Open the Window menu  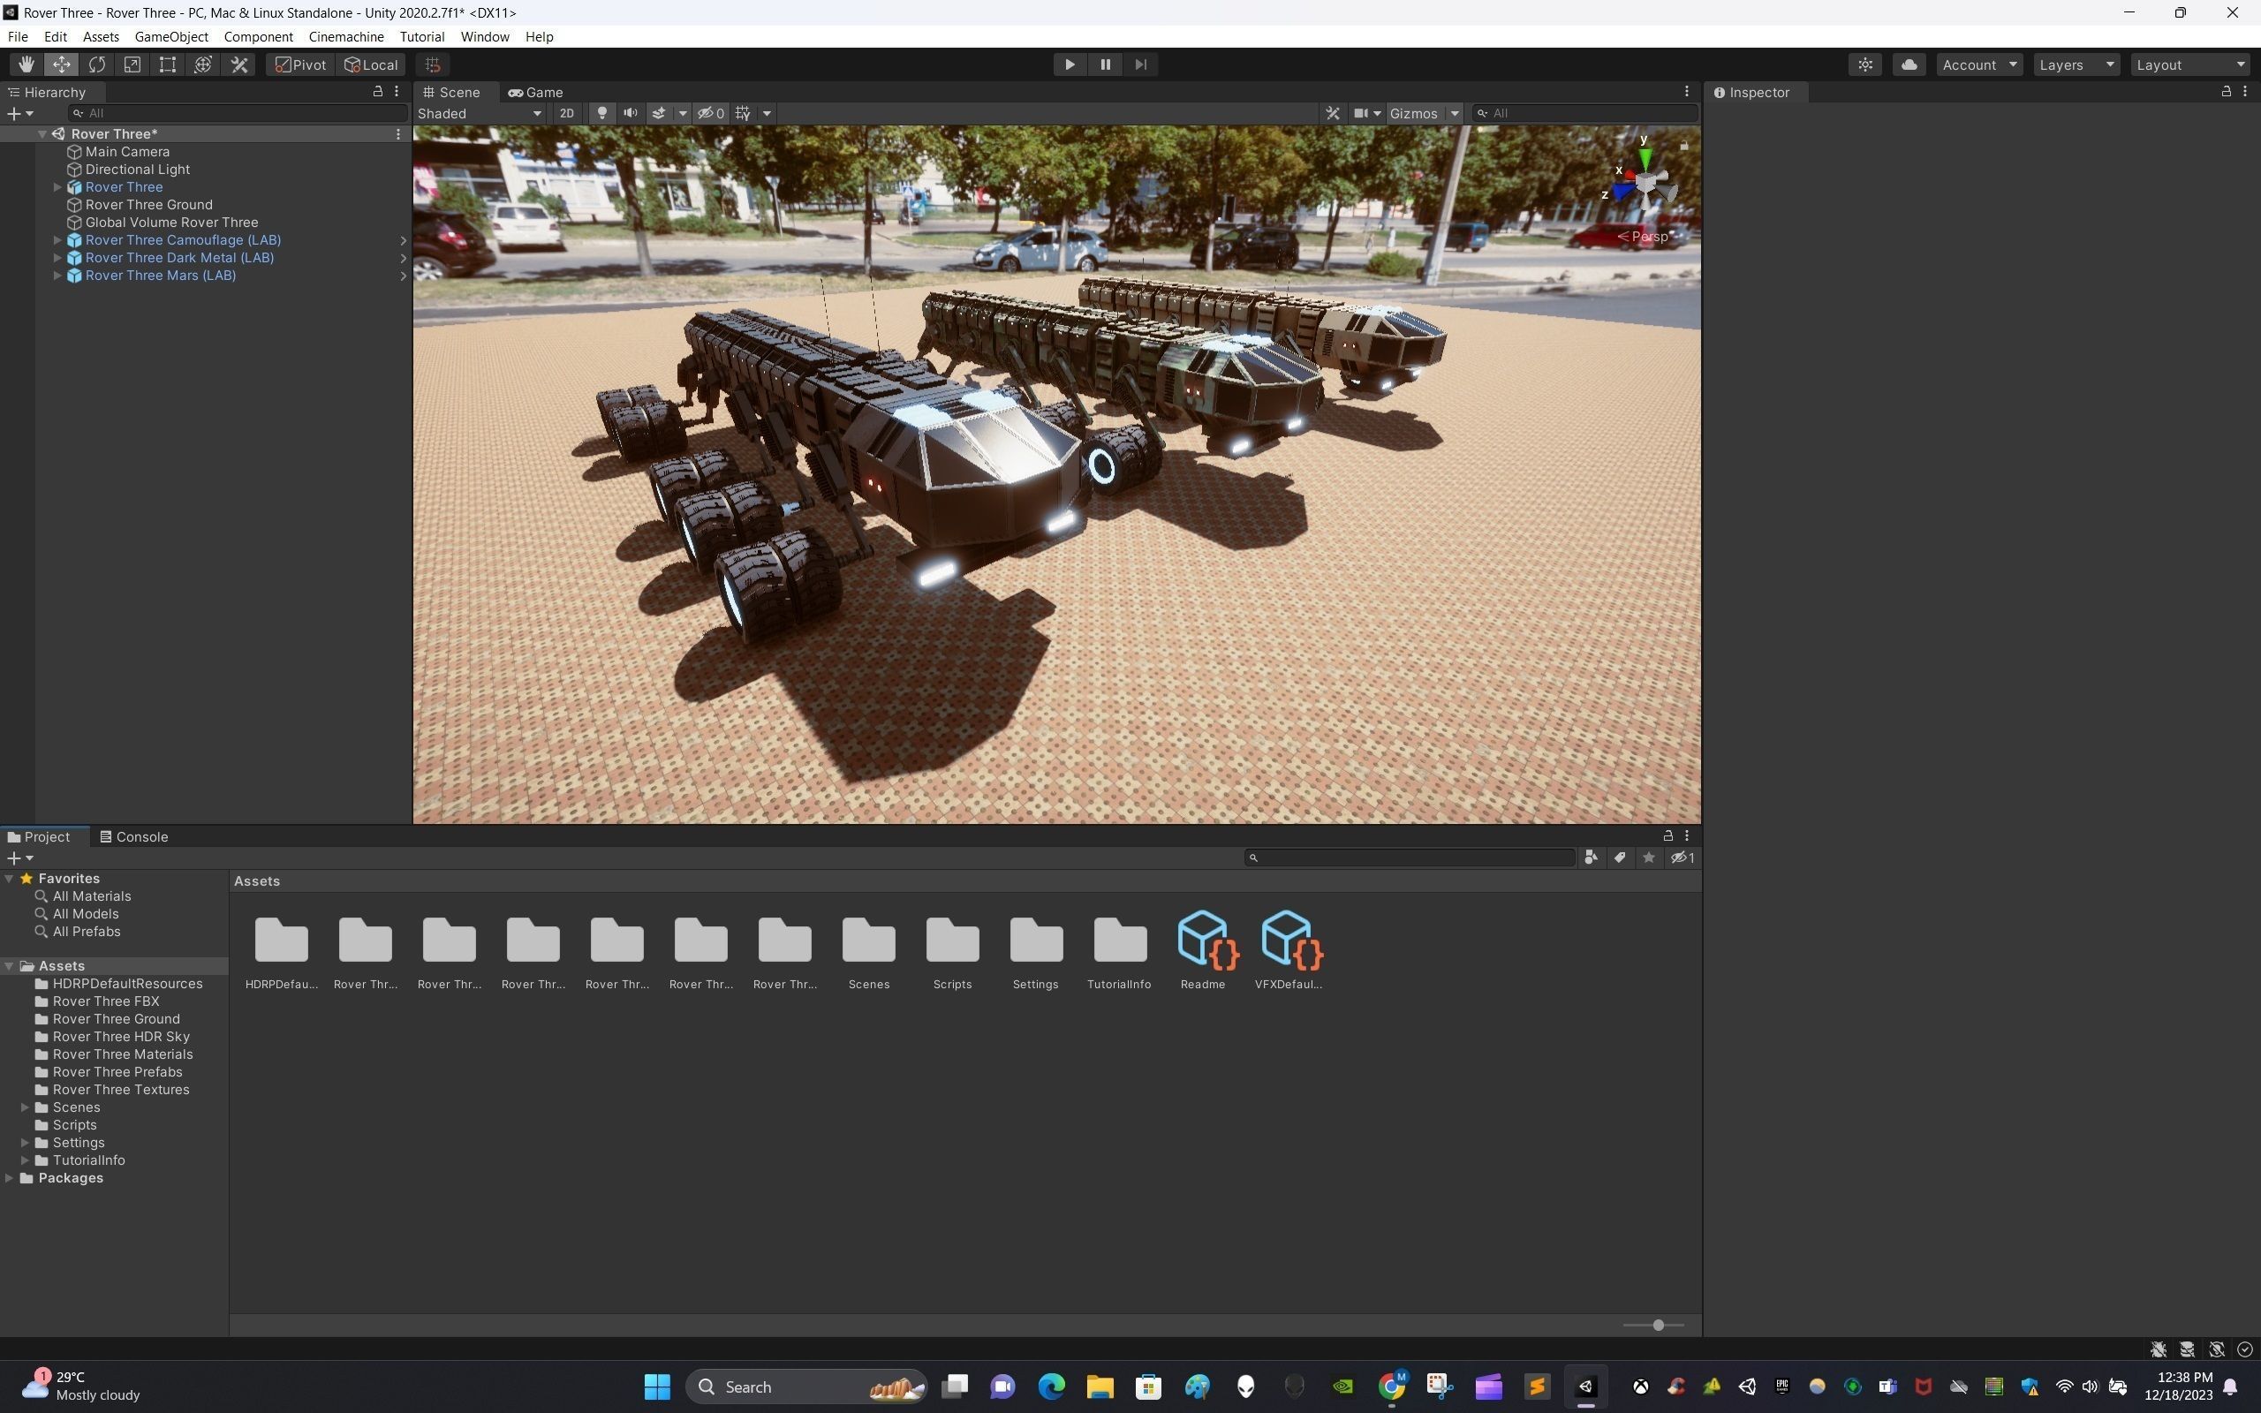point(484,36)
